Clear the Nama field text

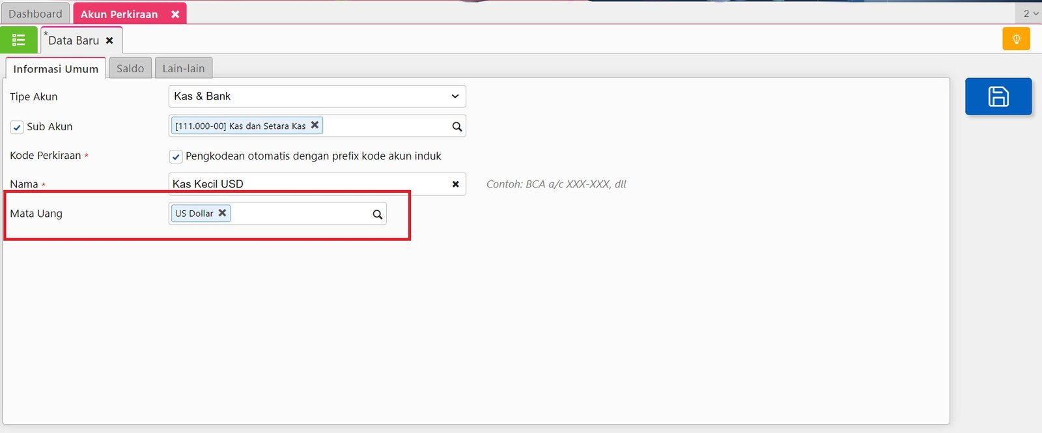(455, 184)
